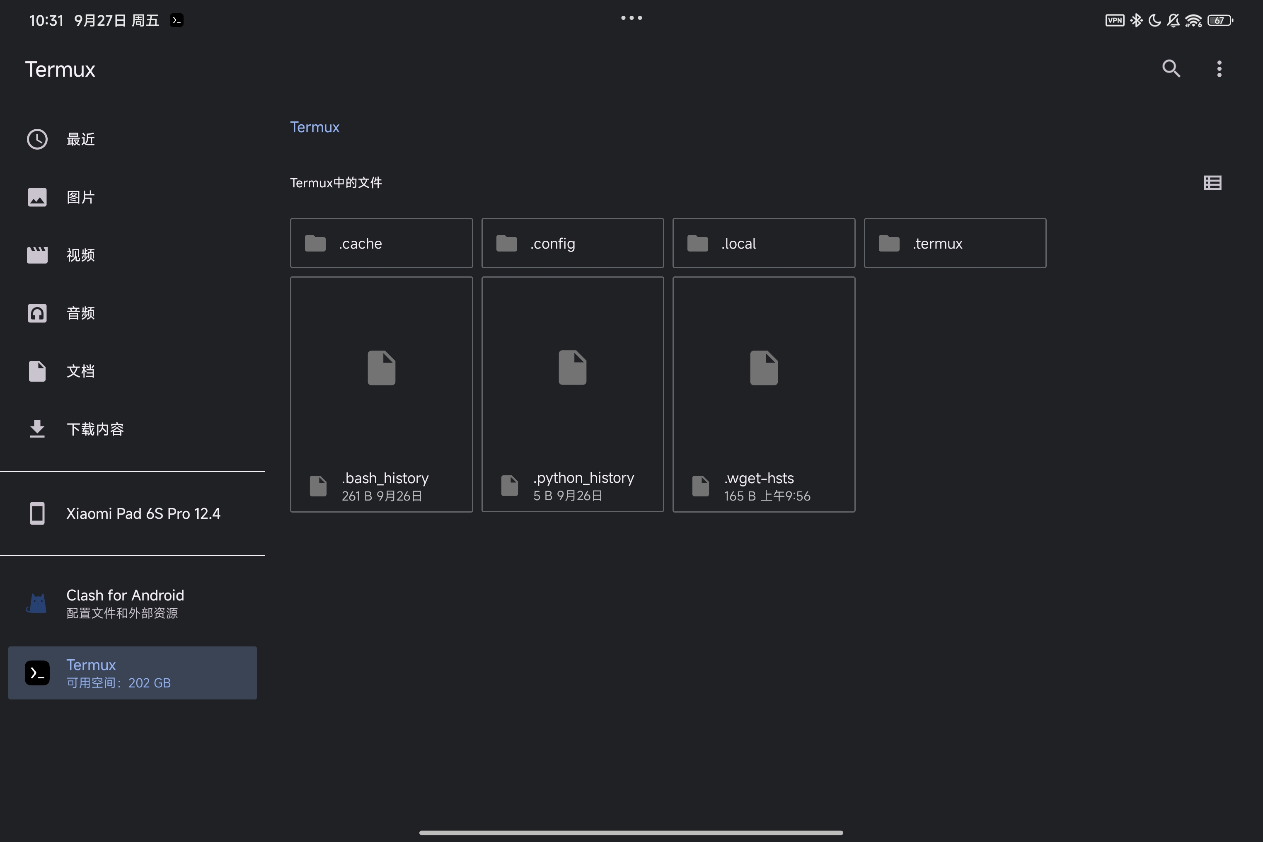Click small file icon beside .python_history name
The image size is (1263, 842).
pos(510,486)
